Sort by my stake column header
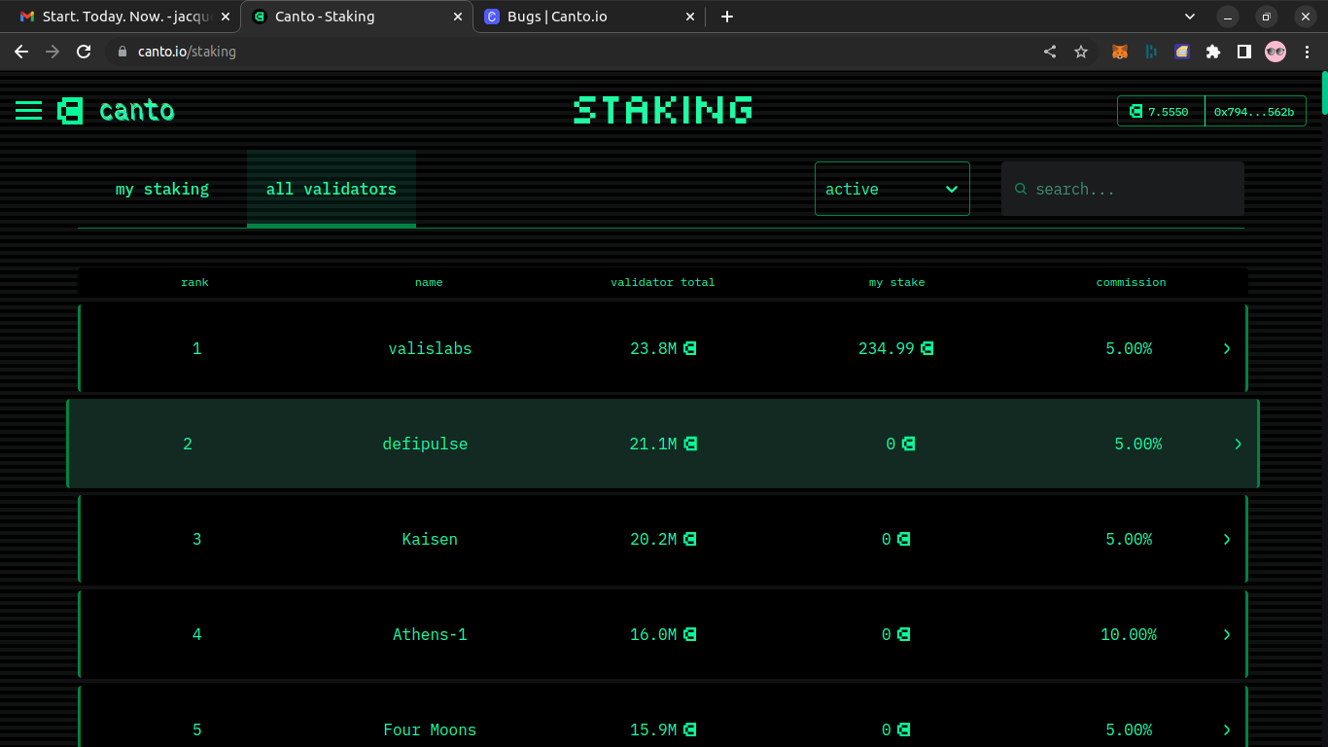 click(x=897, y=282)
